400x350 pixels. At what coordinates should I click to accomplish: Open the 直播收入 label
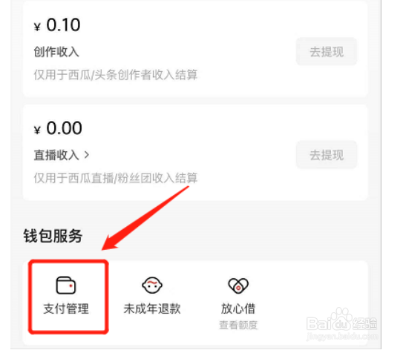tap(56, 155)
